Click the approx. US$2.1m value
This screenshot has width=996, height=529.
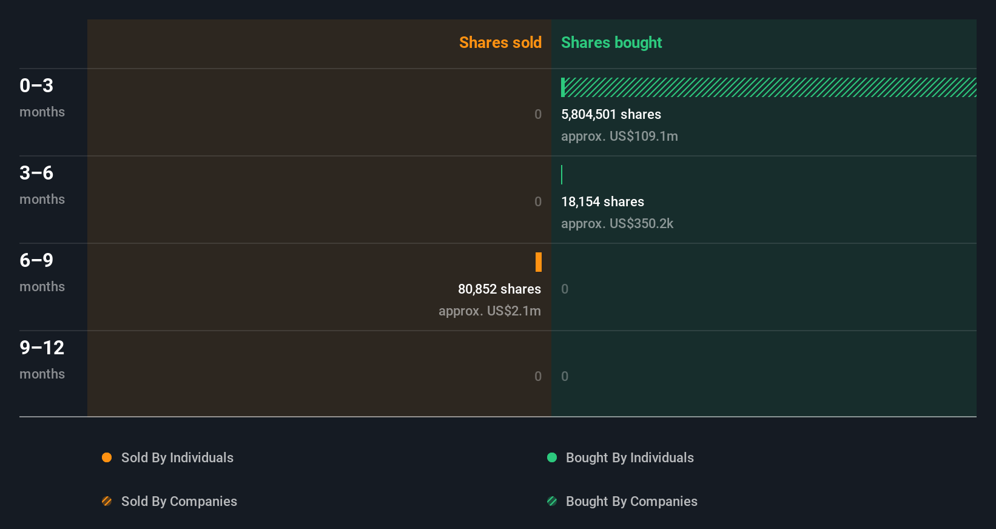490,311
